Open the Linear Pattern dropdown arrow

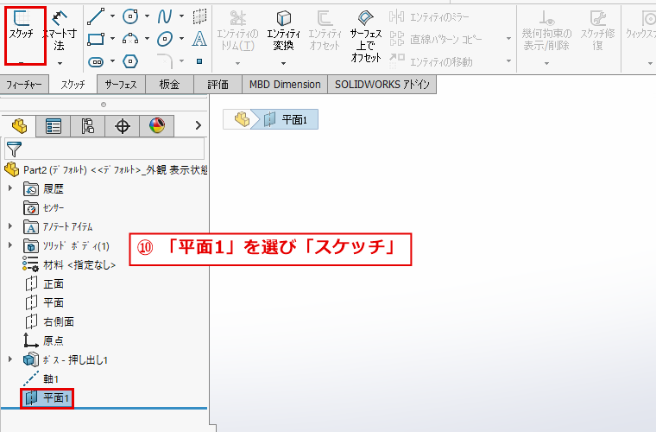click(508, 39)
